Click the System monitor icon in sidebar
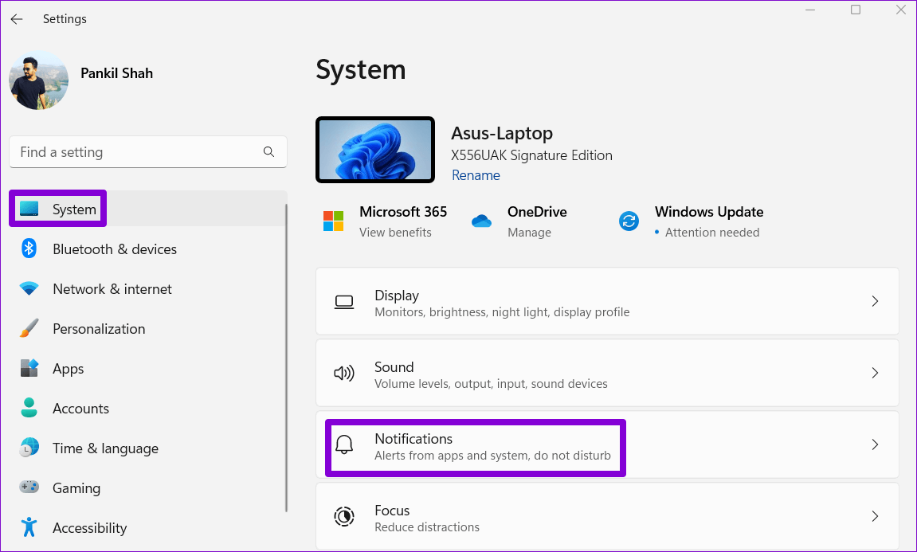 pos(29,209)
